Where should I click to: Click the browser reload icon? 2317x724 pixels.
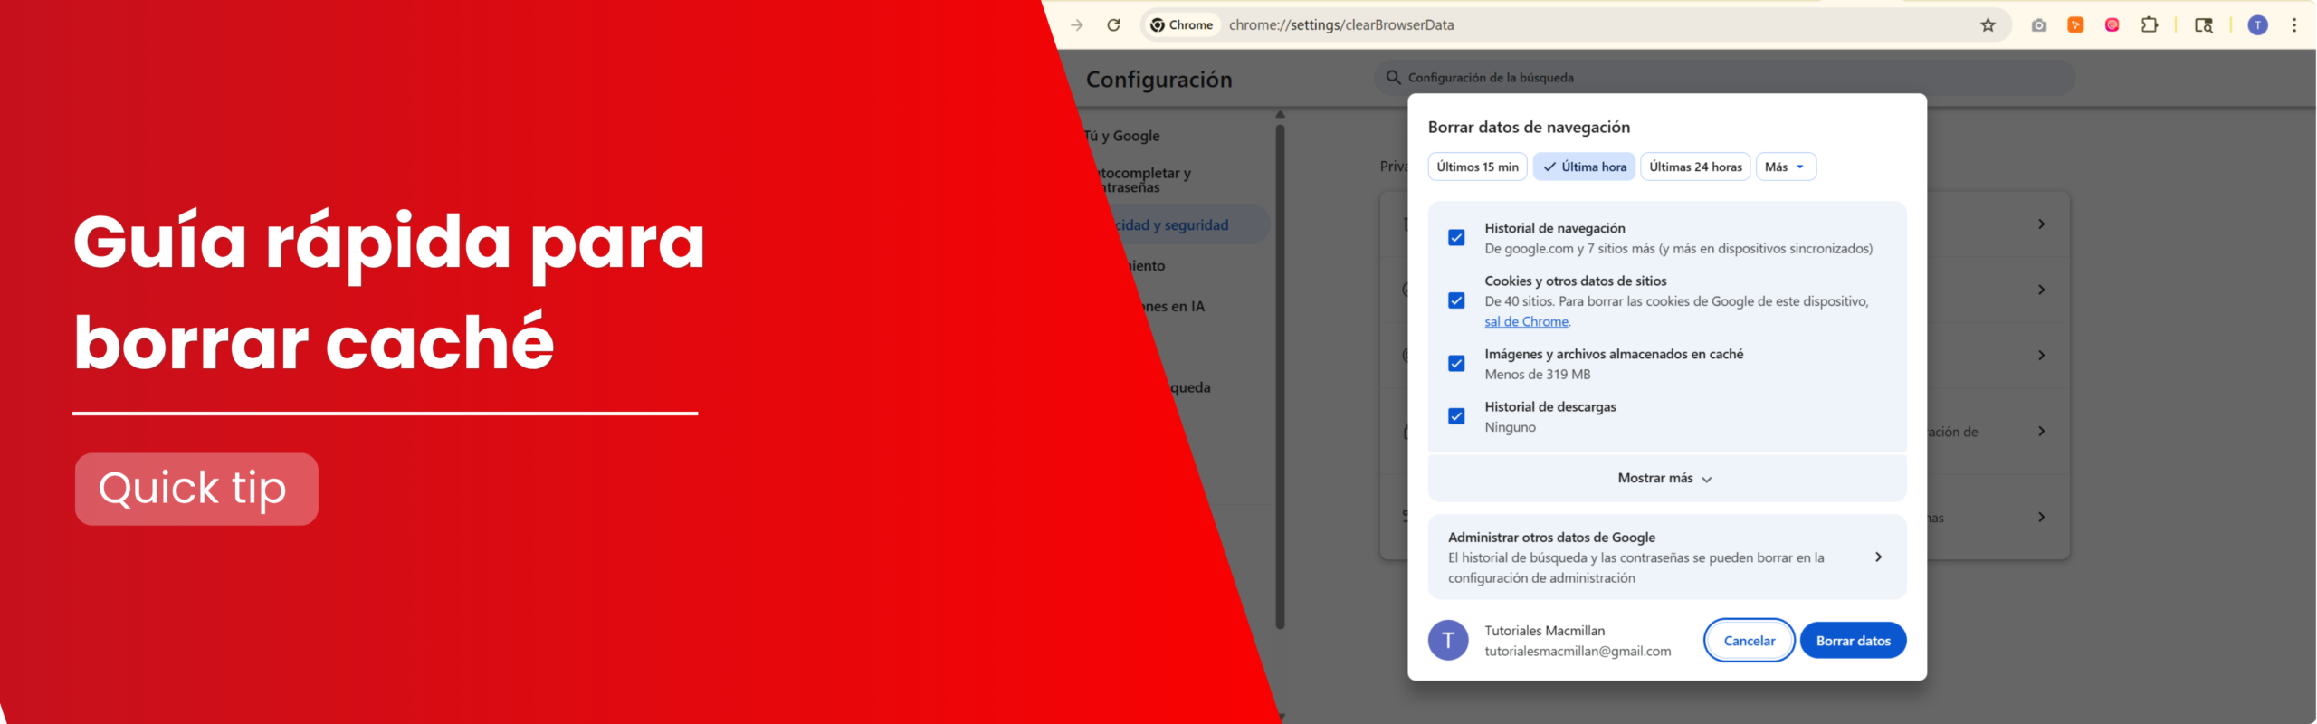(1113, 25)
